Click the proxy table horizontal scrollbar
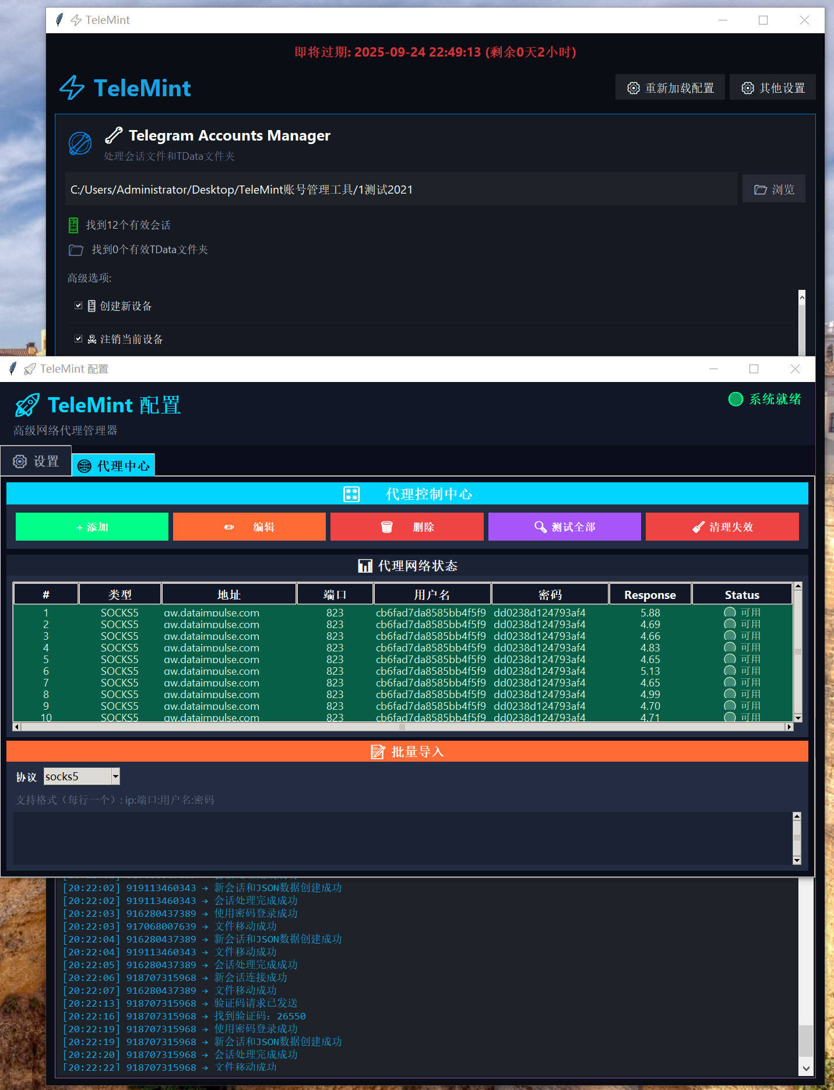Screen dimensions: 834x1090 402,727
